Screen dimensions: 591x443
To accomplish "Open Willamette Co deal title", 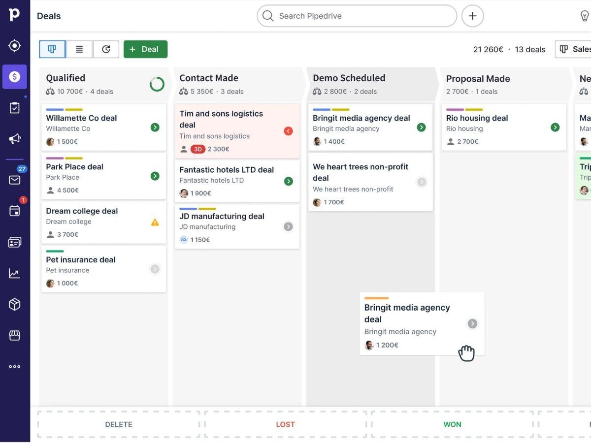I will [81, 118].
